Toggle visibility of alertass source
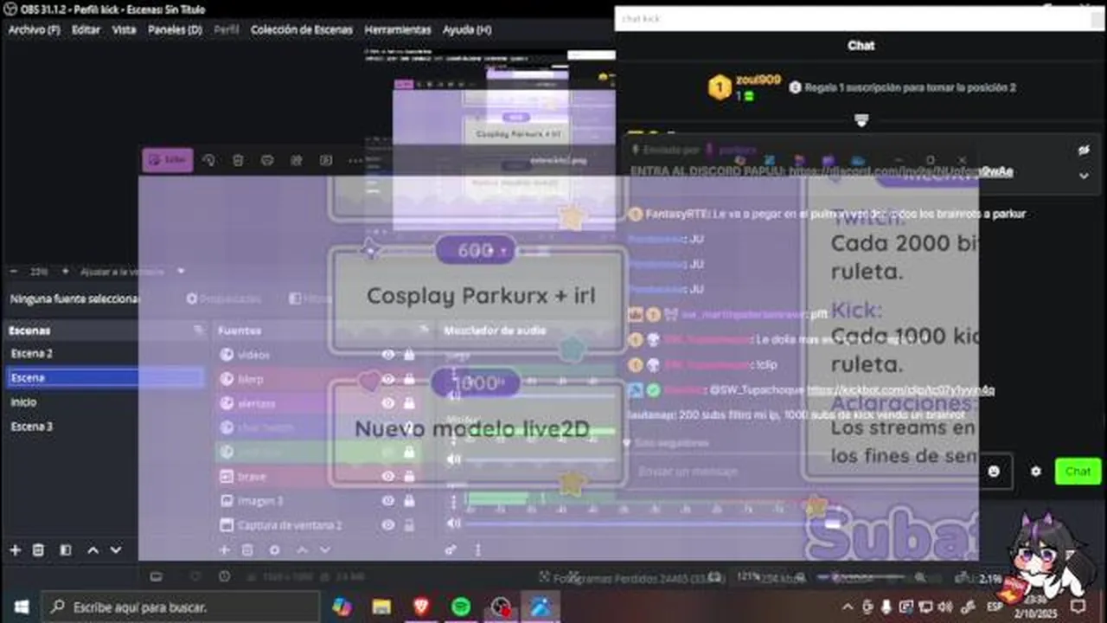The width and height of the screenshot is (1107, 623). coord(388,403)
